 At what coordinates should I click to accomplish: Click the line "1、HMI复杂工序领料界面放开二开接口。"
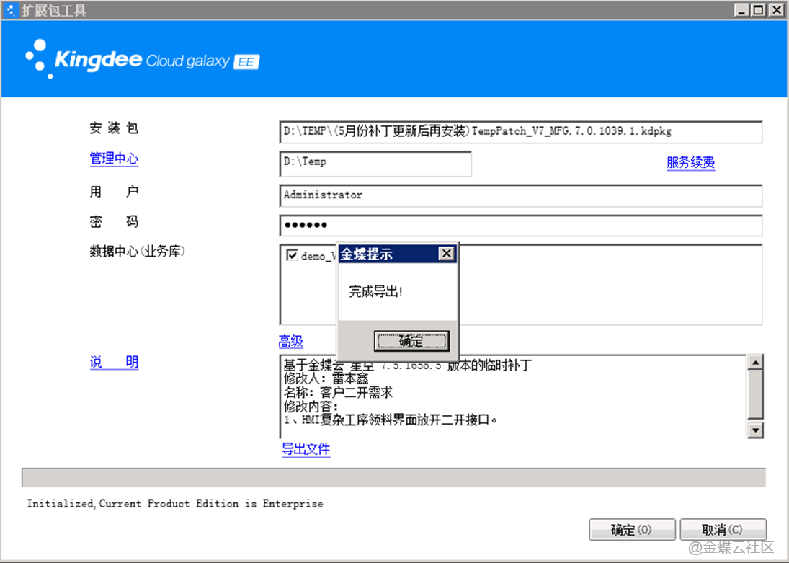click(391, 420)
